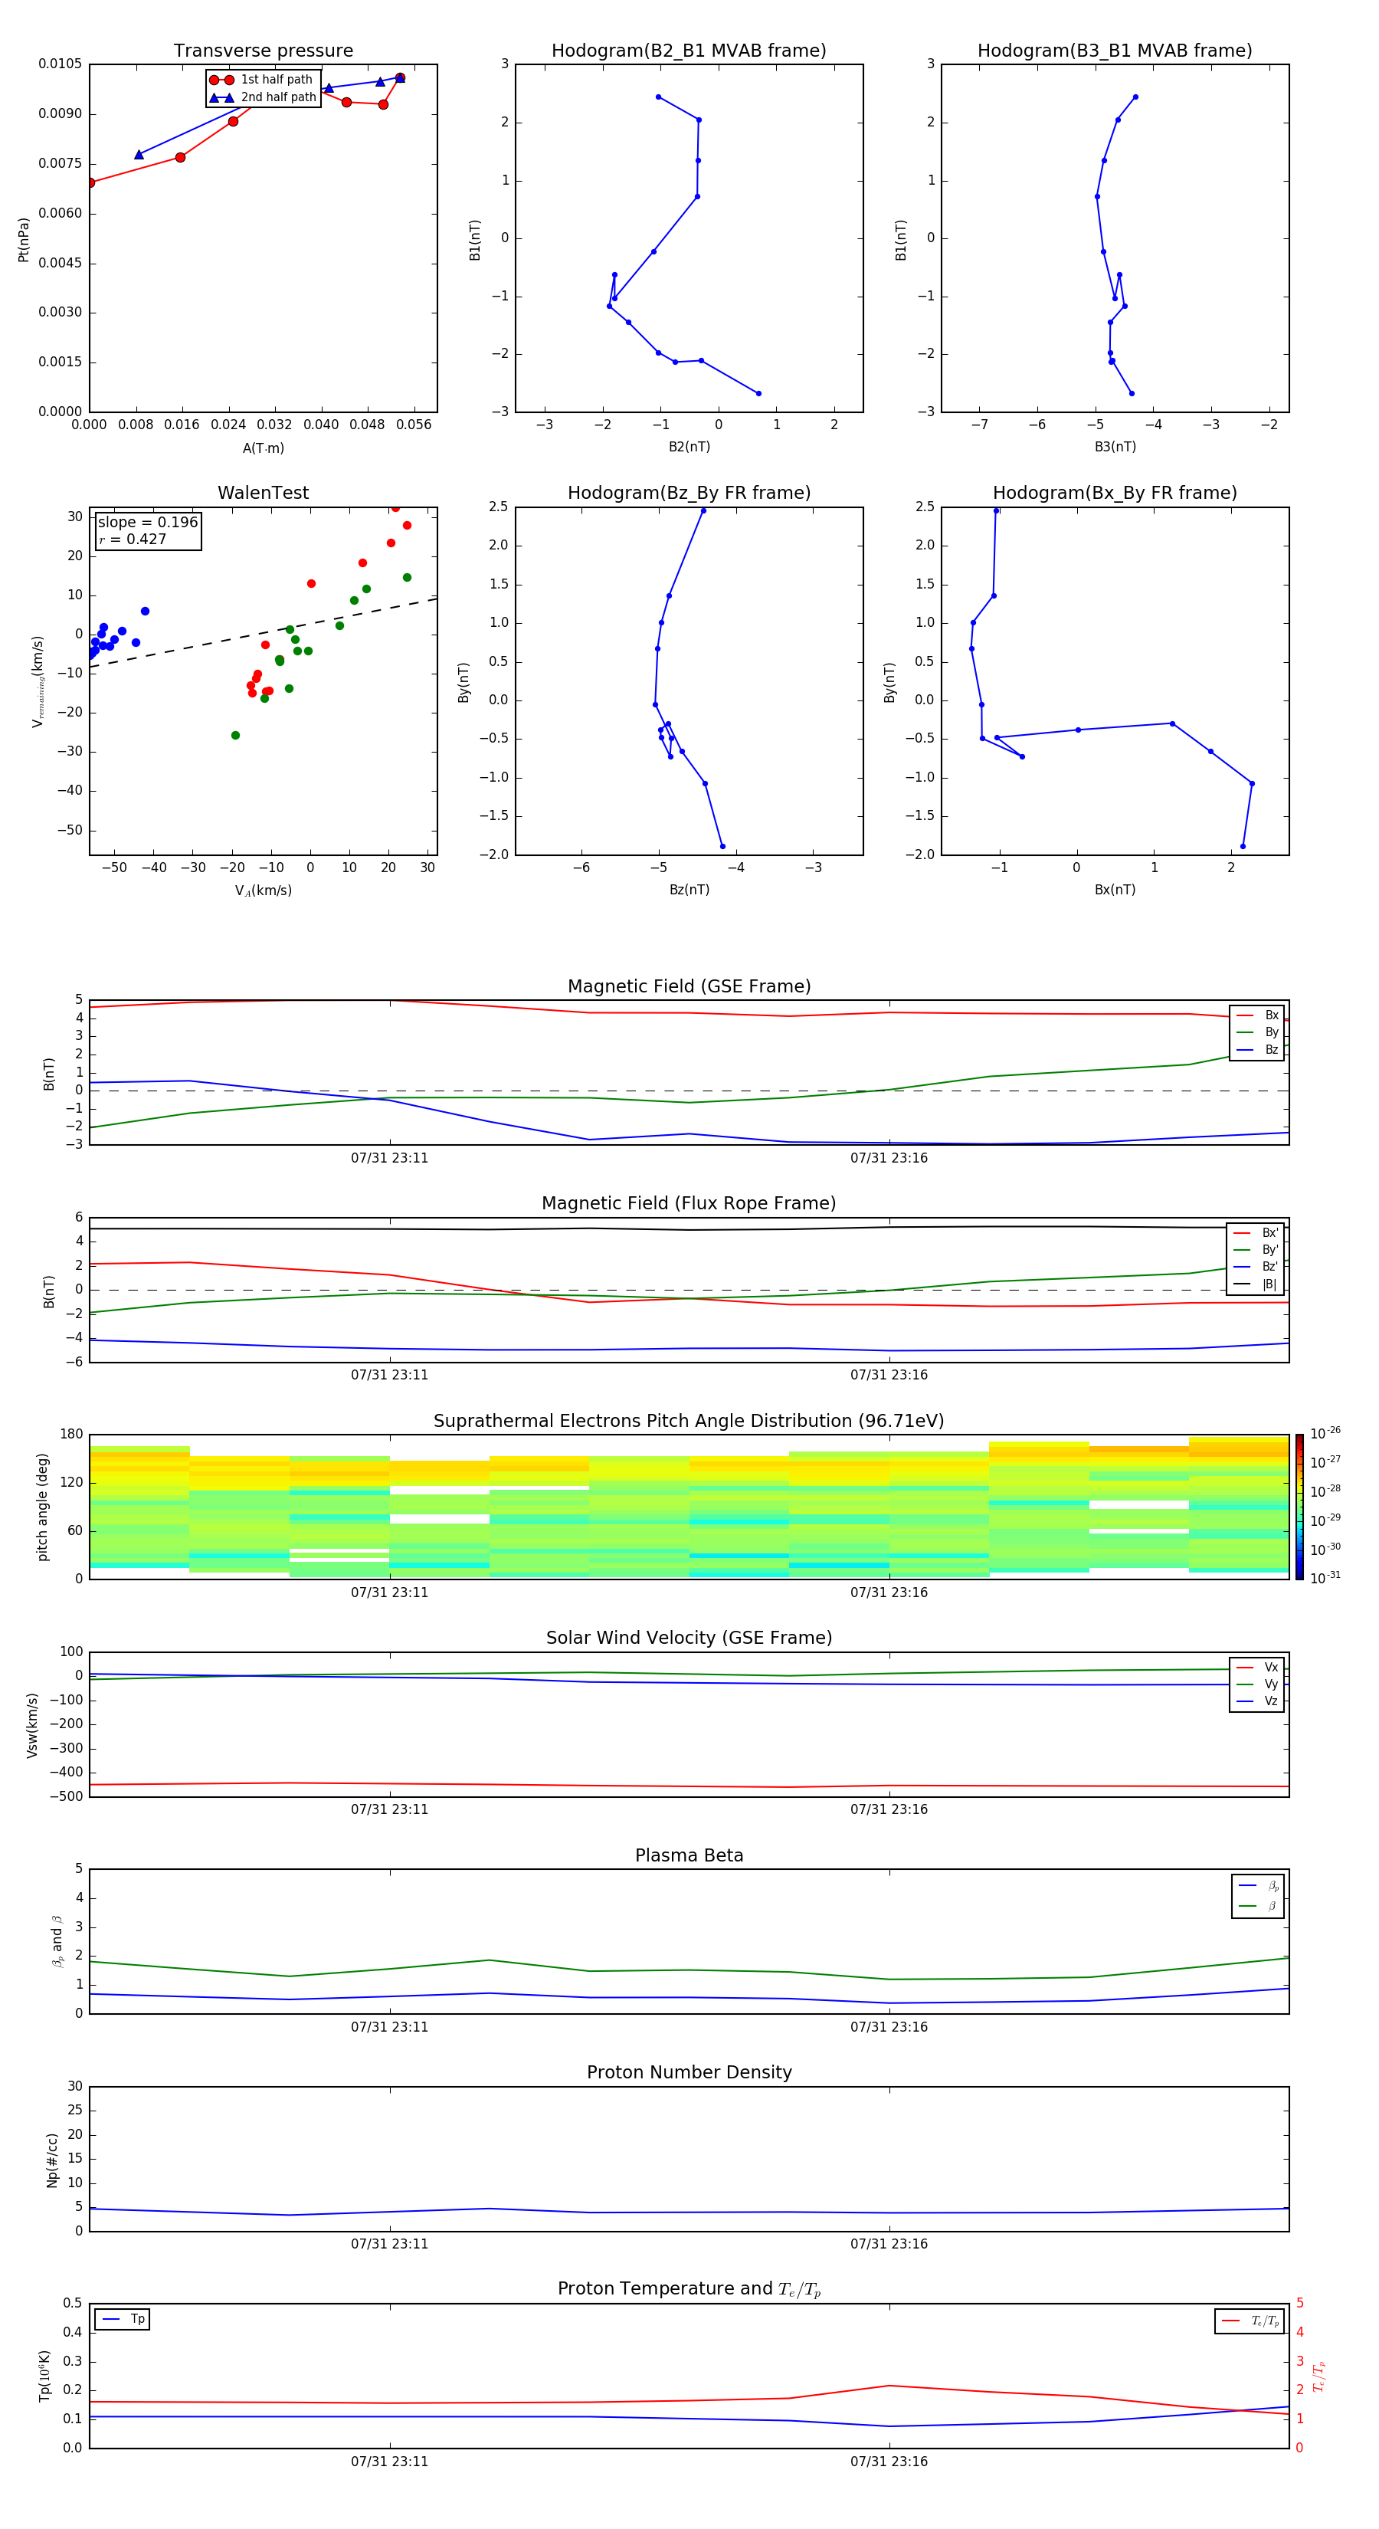1379x2529 pixels.
Task: Click the A(T·m) x-axis label
Action: [x=263, y=448]
